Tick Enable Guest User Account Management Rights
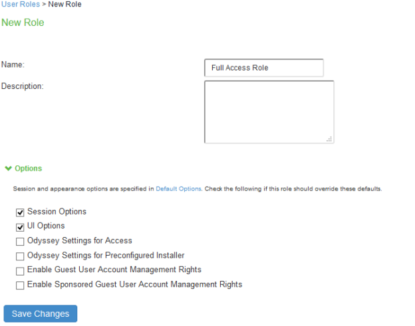 20,271
